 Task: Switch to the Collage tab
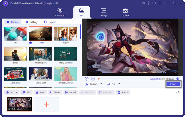[104, 12]
